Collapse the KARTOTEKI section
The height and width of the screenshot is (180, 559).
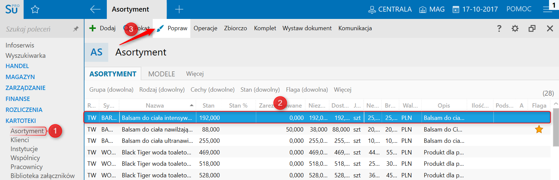(21, 121)
